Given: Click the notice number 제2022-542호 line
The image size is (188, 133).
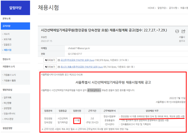Looking at the screenshot, I should pos(62,75).
